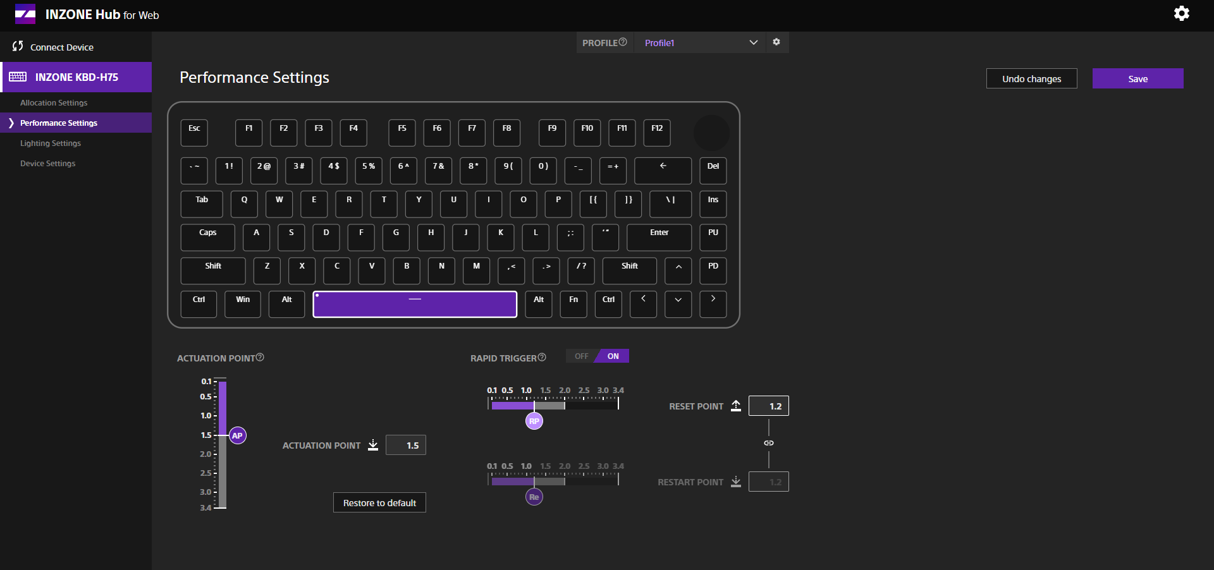Show Actuation Point help tooltip icon
1214x570 pixels.
click(260, 357)
